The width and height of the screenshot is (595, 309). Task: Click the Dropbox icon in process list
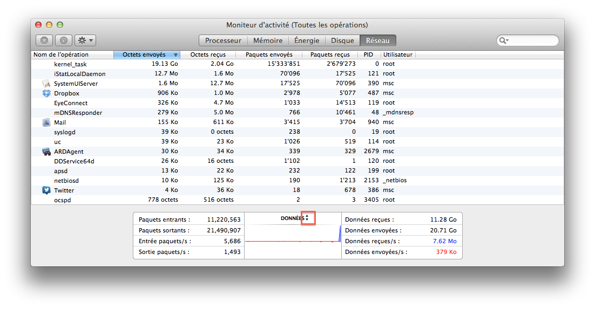46,93
